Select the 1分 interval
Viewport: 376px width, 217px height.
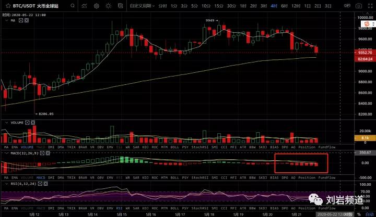tap(174, 6)
